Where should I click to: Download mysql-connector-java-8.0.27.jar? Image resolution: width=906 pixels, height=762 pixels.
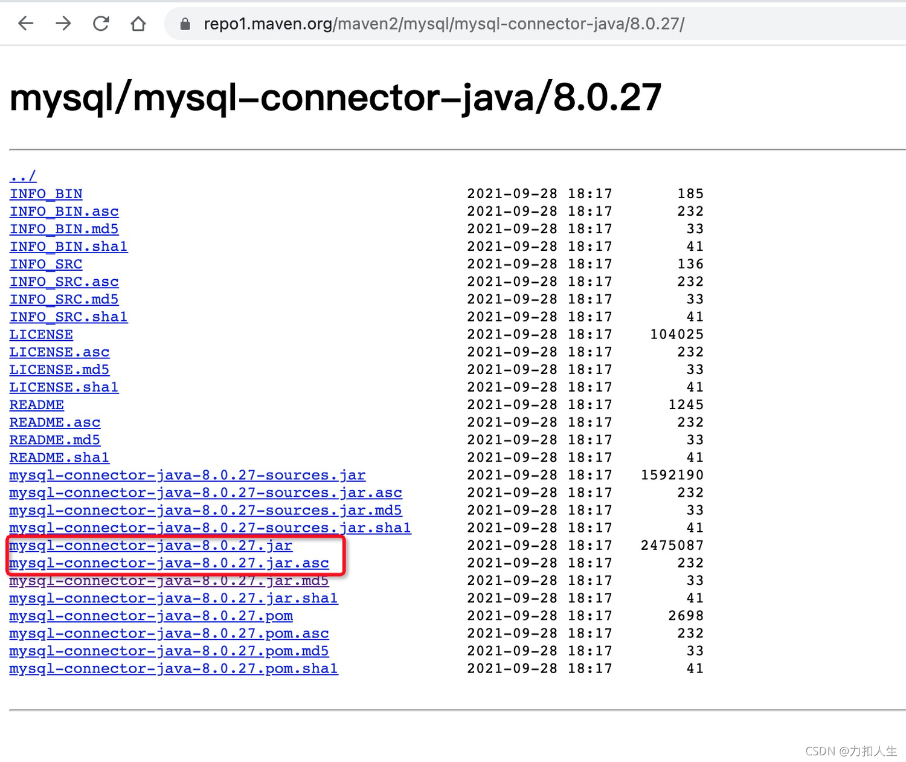pos(151,545)
